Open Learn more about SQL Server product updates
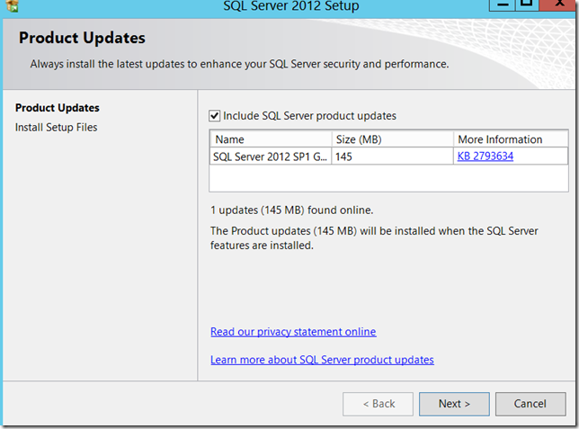This screenshot has width=579, height=429. (x=322, y=360)
